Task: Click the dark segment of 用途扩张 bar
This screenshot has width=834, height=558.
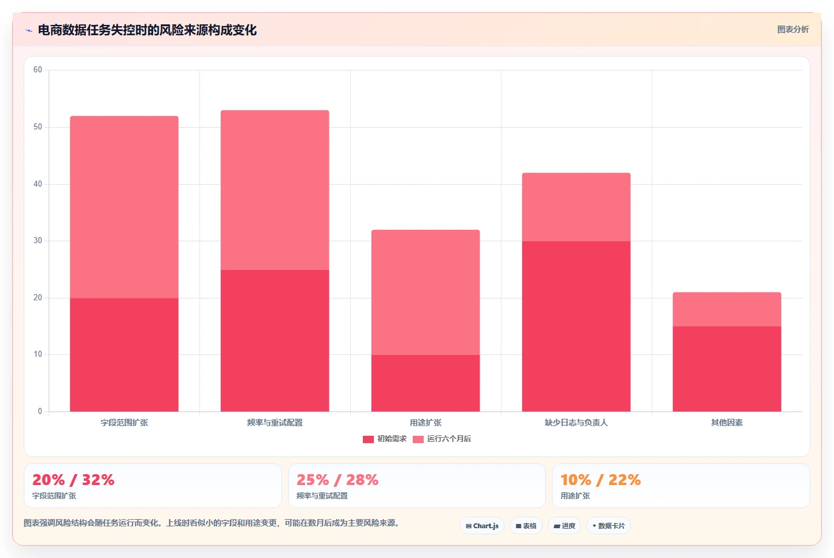Action: tap(426, 383)
